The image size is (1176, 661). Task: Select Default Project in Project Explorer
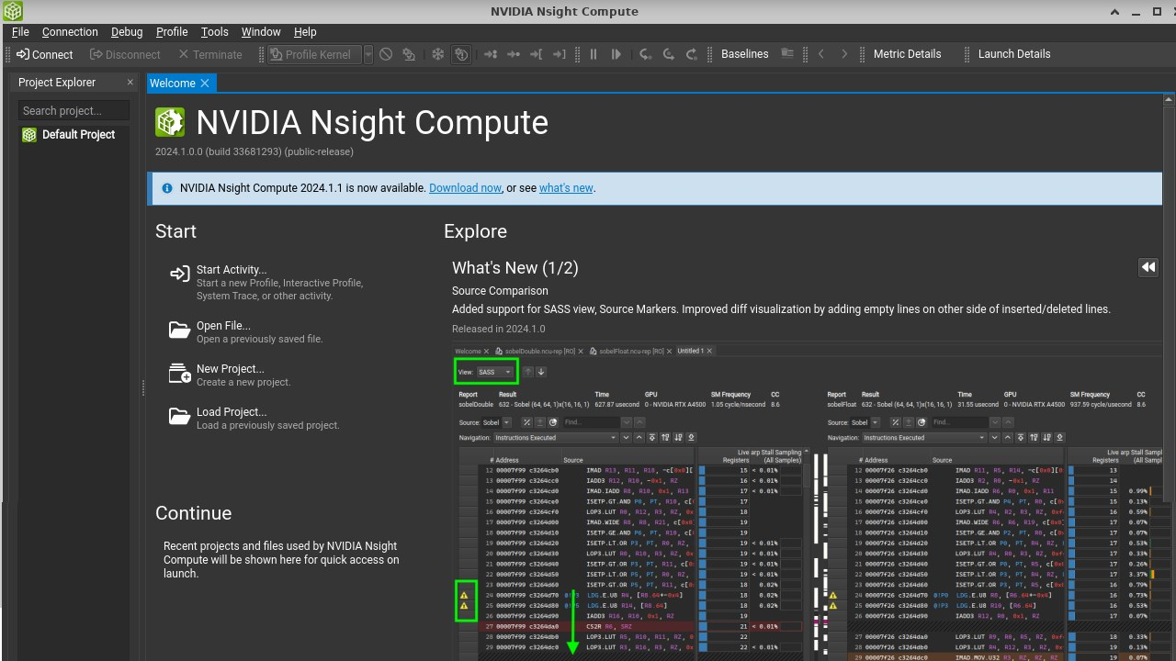(x=78, y=134)
